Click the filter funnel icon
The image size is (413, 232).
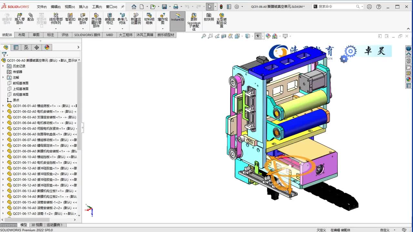(x=4, y=54)
